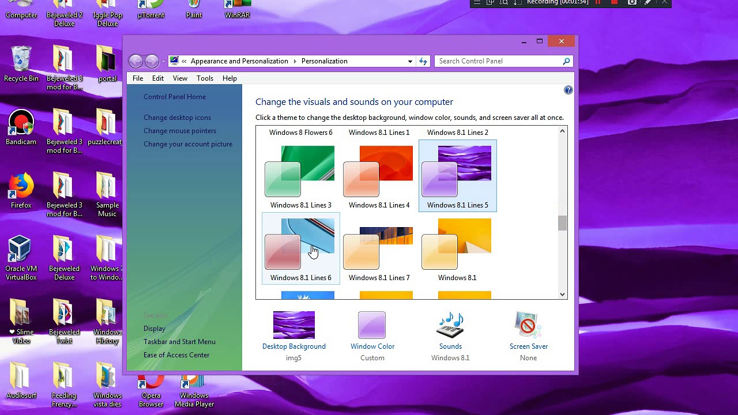The height and width of the screenshot is (415, 738).
Task: Refresh the Personalization address bar
Action: point(423,61)
